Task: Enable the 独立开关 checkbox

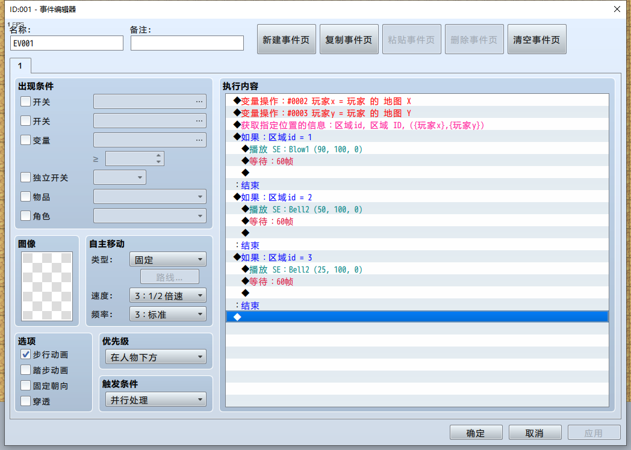Action: point(25,177)
